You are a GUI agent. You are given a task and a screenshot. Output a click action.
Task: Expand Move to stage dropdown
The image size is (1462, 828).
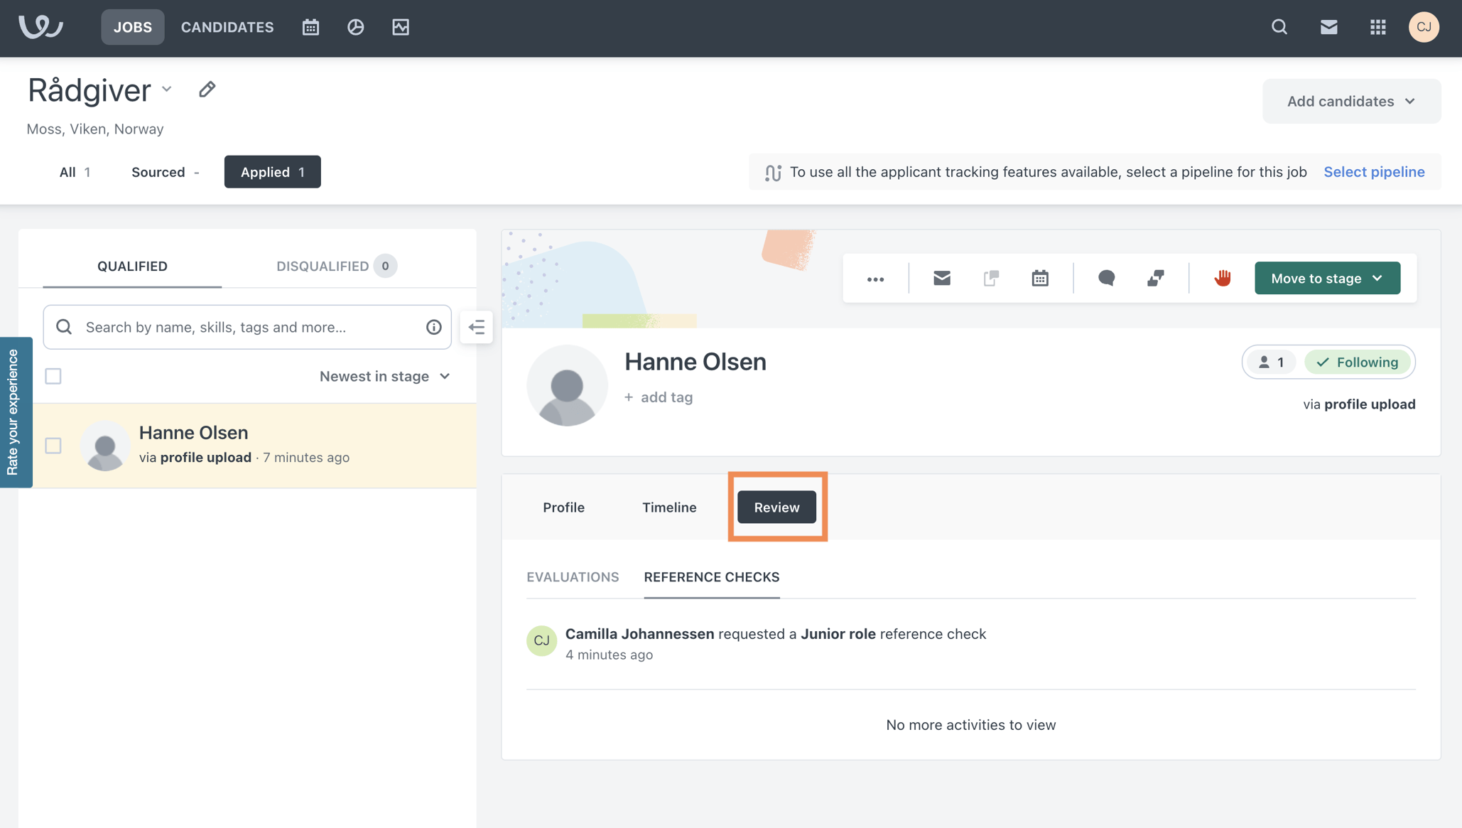click(1326, 278)
